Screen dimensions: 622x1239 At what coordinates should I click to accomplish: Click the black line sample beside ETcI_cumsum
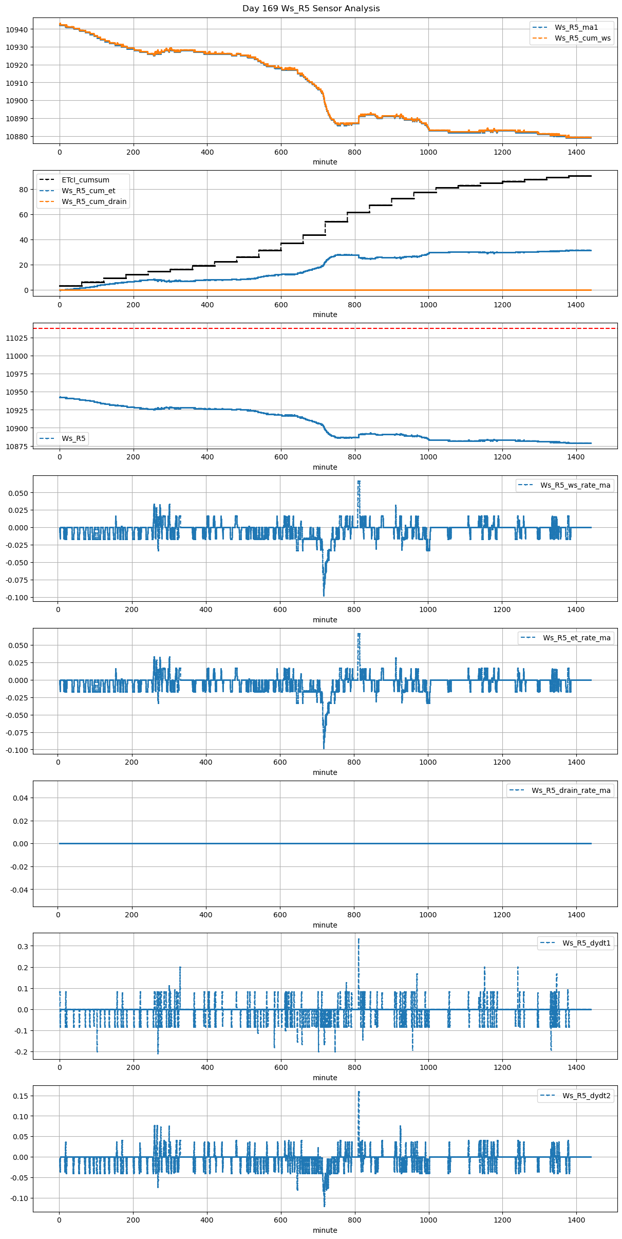47,180
